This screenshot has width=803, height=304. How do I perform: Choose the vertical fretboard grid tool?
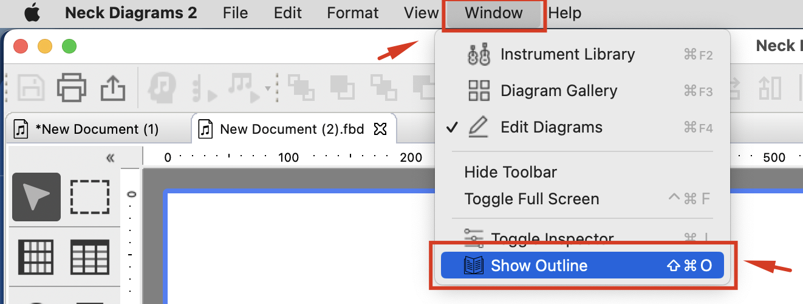click(36, 256)
